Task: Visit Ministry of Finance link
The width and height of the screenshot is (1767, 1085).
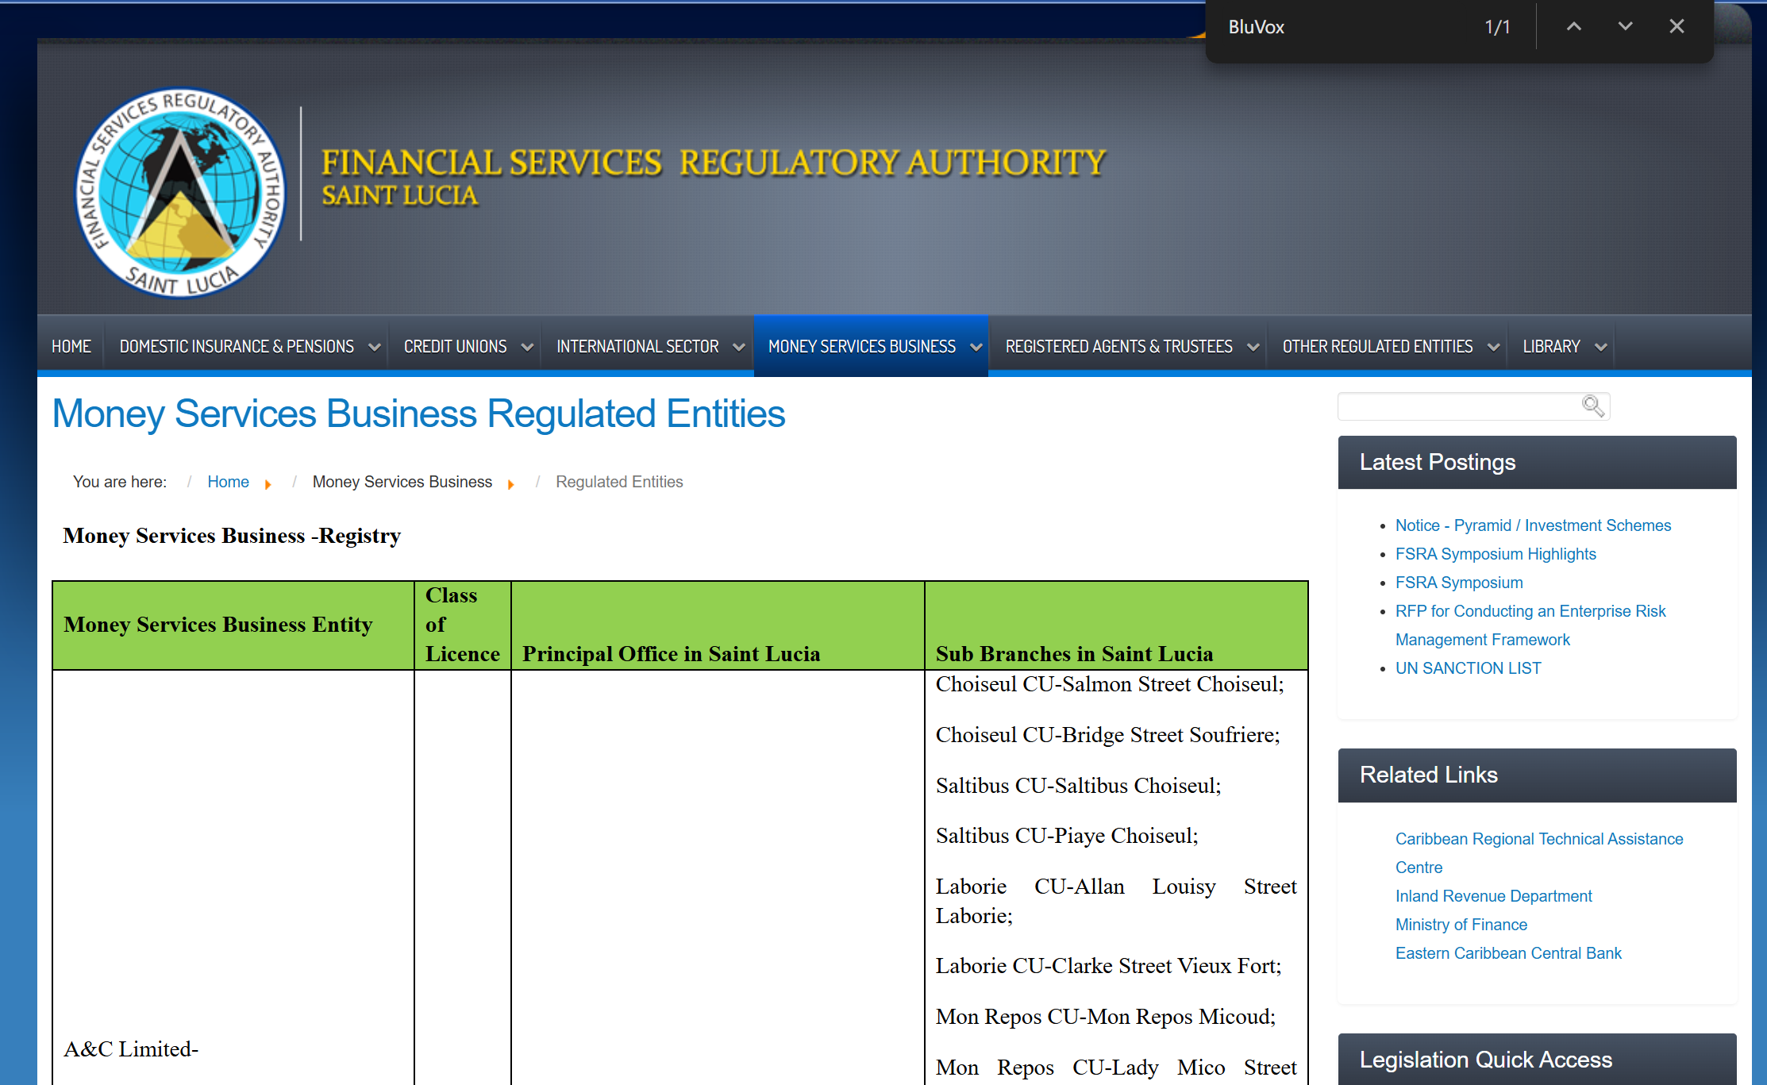Action: [1461, 925]
